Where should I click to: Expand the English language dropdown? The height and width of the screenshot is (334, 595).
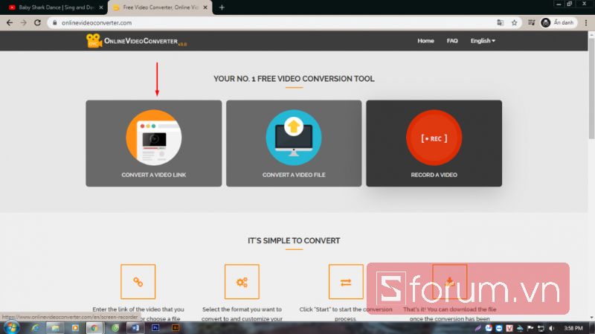point(483,41)
